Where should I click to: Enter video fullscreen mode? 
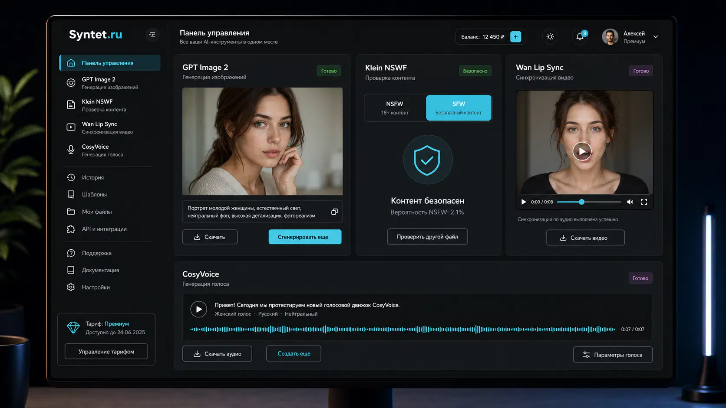point(644,202)
